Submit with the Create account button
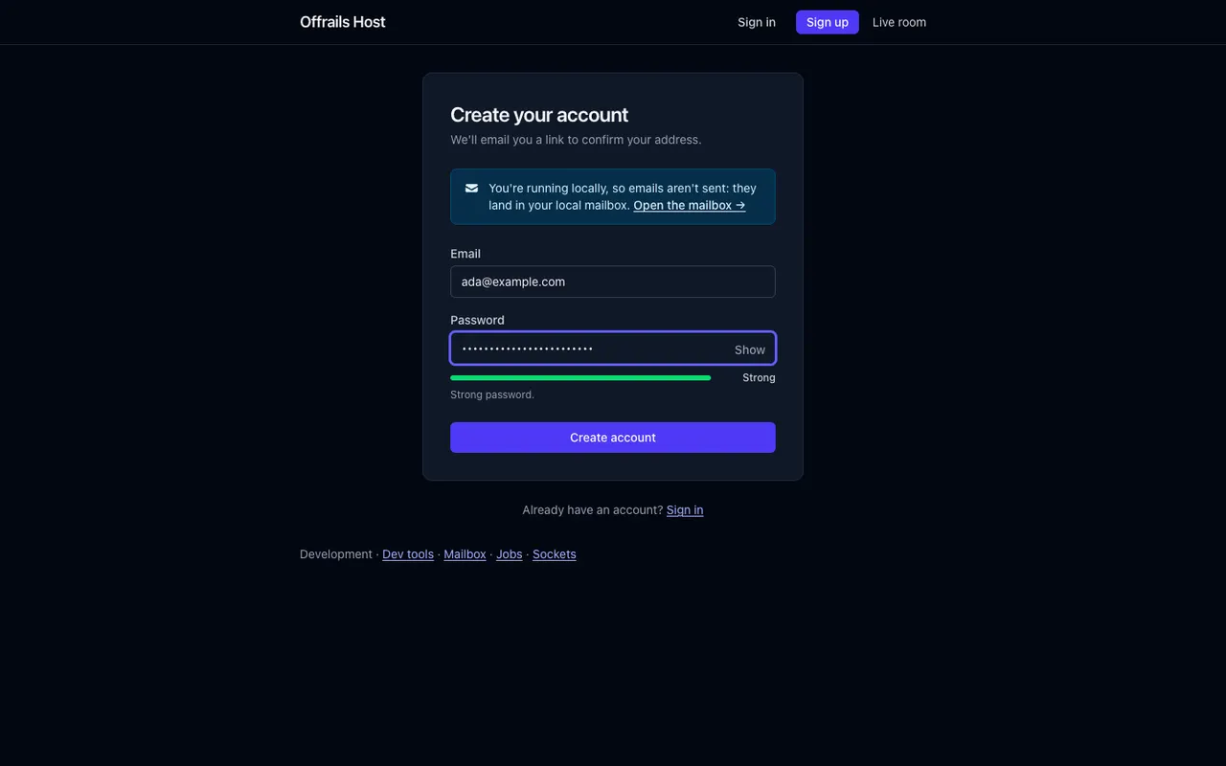 (x=613, y=438)
